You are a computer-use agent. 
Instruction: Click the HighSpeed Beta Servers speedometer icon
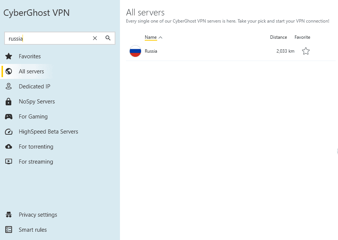pyautogui.click(x=9, y=132)
